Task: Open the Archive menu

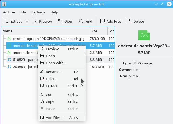Action: click(9, 12)
